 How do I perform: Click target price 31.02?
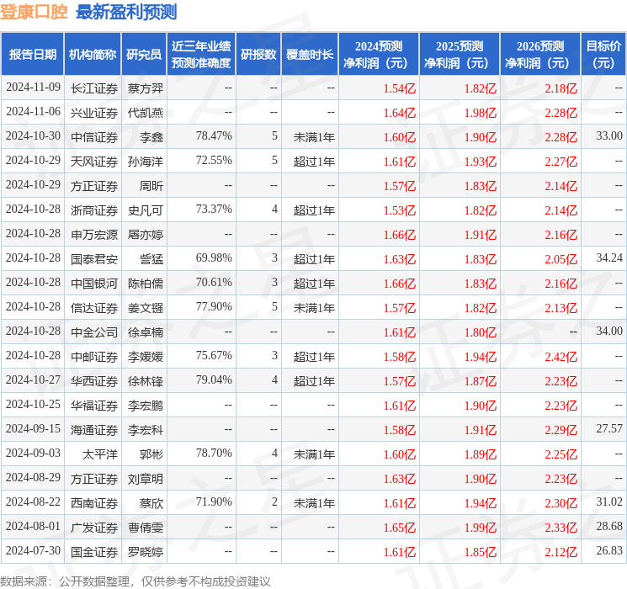[609, 501]
